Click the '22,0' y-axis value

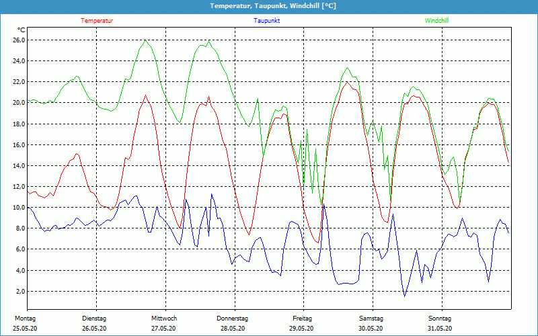(20, 82)
